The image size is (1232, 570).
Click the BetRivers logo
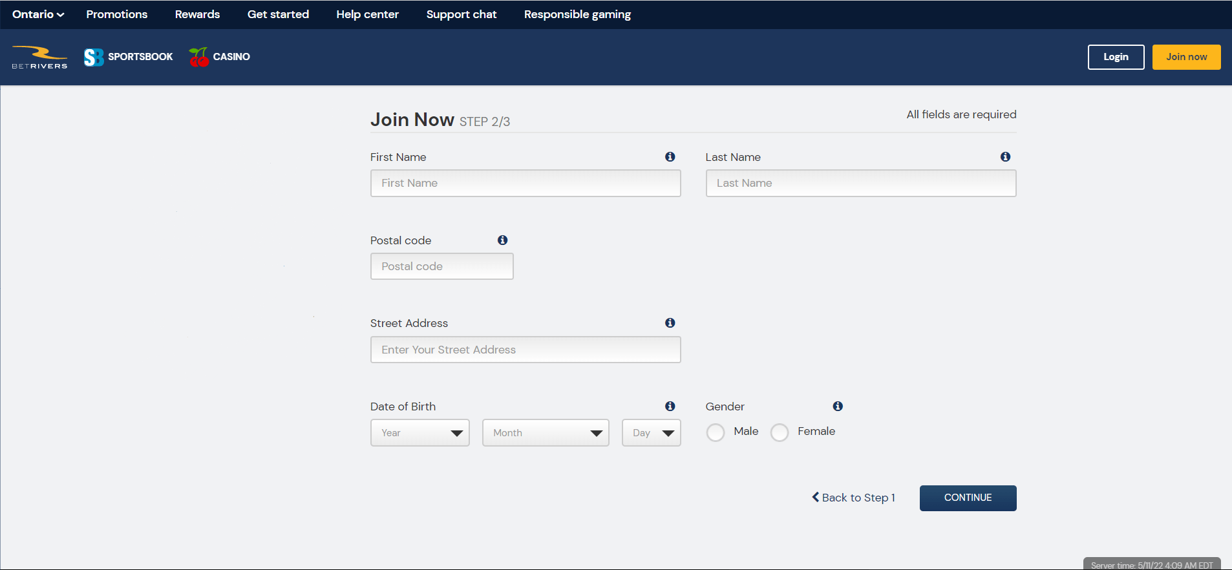[x=39, y=57]
